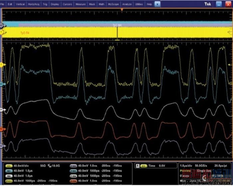Select the orange waveform reference handle
Screen dimensions: 233x186
coord(3,129)
